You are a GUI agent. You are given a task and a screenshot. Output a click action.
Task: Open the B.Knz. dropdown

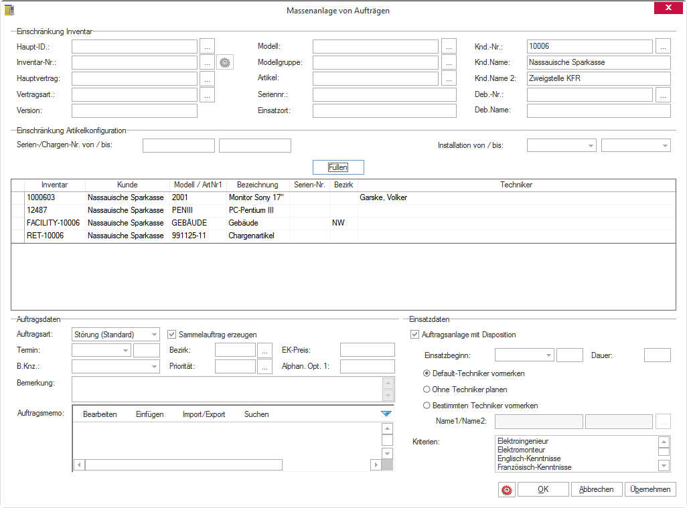coord(154,367)
